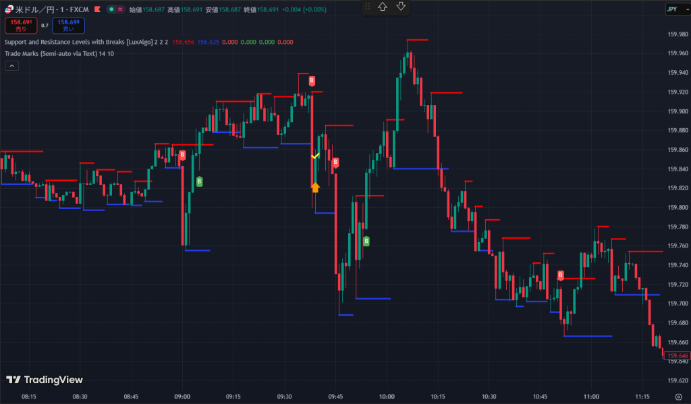Image resolution: width=691 pixels, height=404 pixels.
Task: Click the red 159.646 current price label
Action: (678, 355)
